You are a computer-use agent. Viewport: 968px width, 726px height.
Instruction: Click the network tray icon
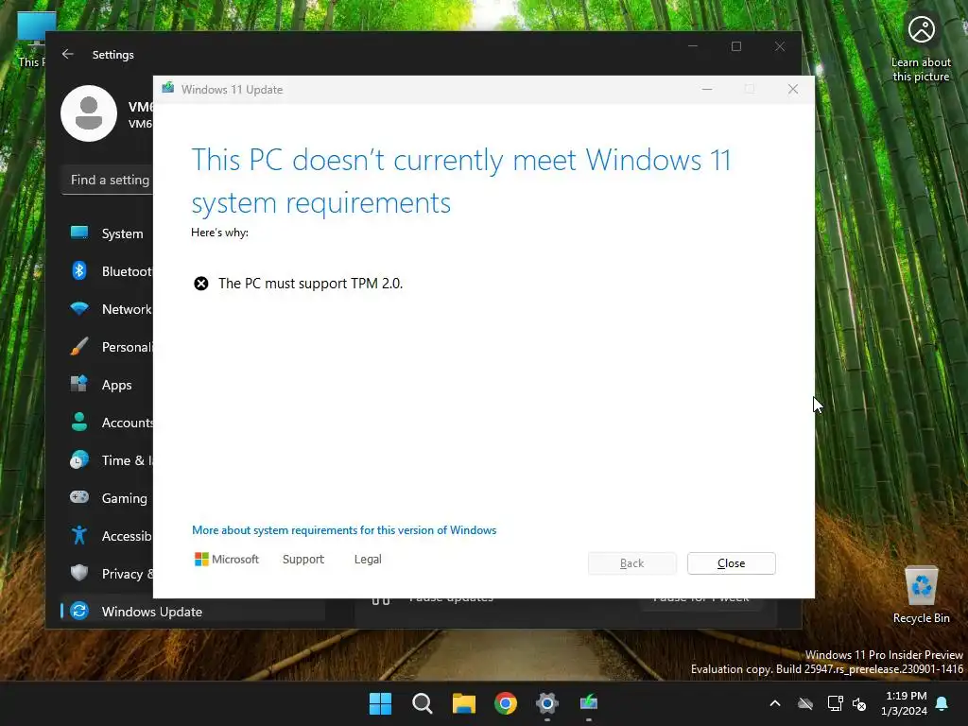tap(835, 703)
